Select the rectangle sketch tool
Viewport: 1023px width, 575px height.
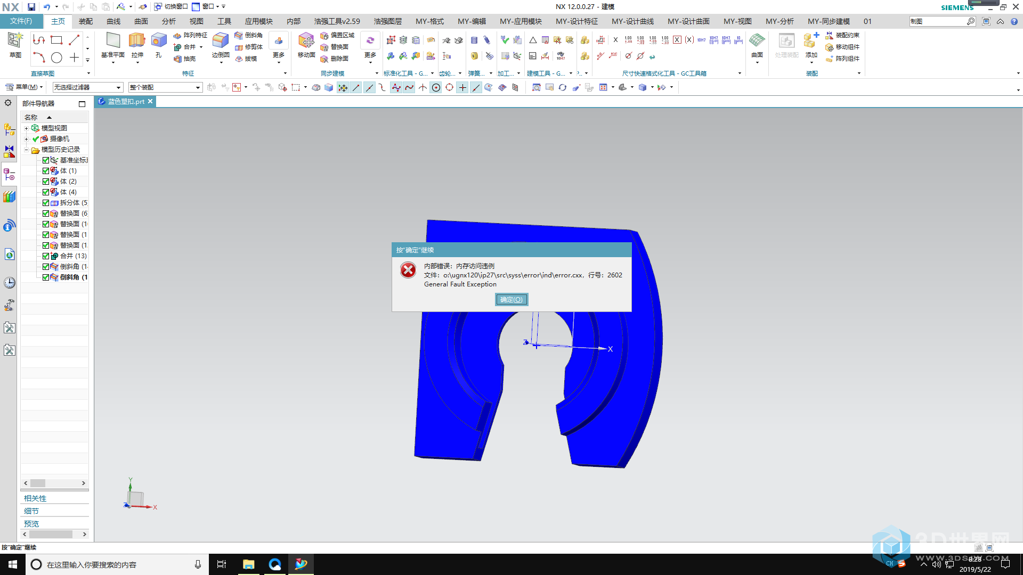pyautogui.click(x=56, y=40)
